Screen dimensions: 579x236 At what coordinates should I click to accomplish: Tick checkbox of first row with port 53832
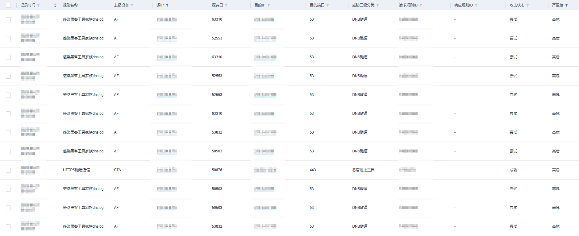click(8, 133)
